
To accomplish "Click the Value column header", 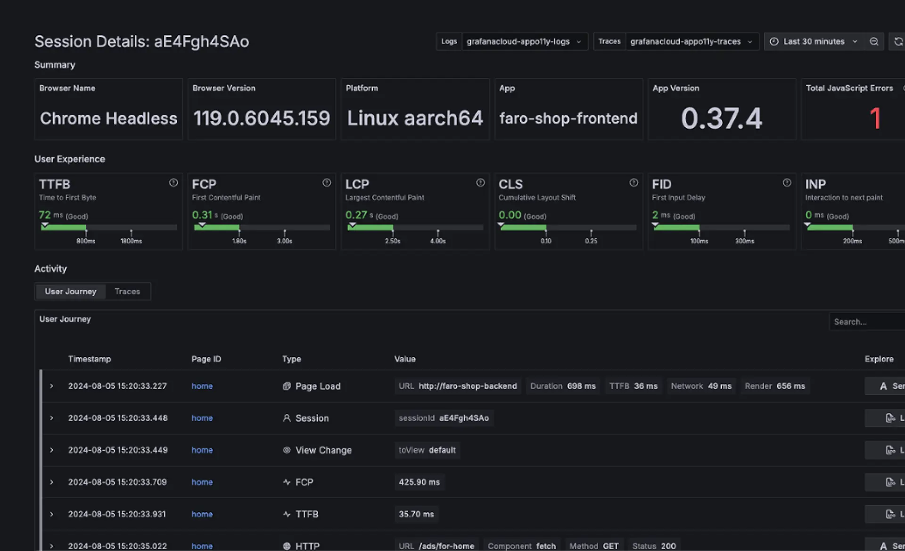I will pos(405,359).
